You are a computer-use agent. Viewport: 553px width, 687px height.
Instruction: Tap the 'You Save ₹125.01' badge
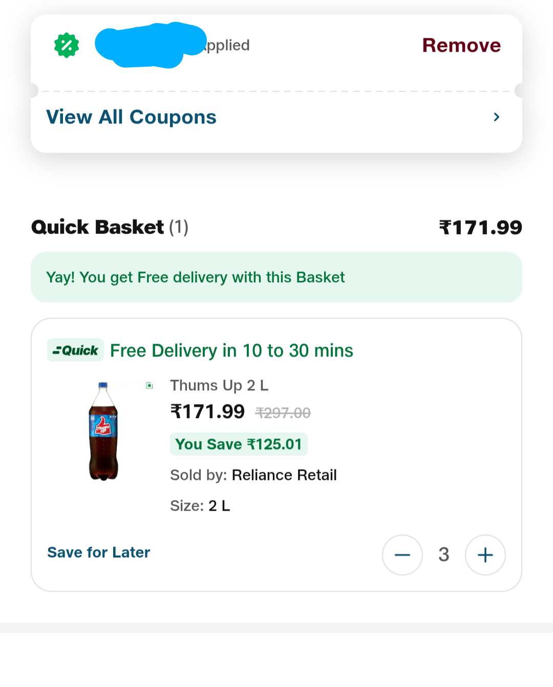(x=239, y=444)
